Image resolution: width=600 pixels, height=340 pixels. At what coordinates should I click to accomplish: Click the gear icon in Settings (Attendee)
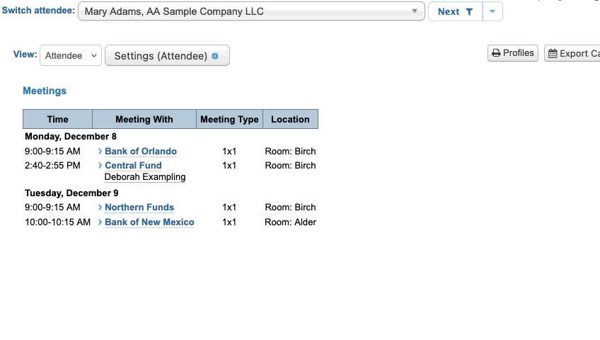click(215, 56)
